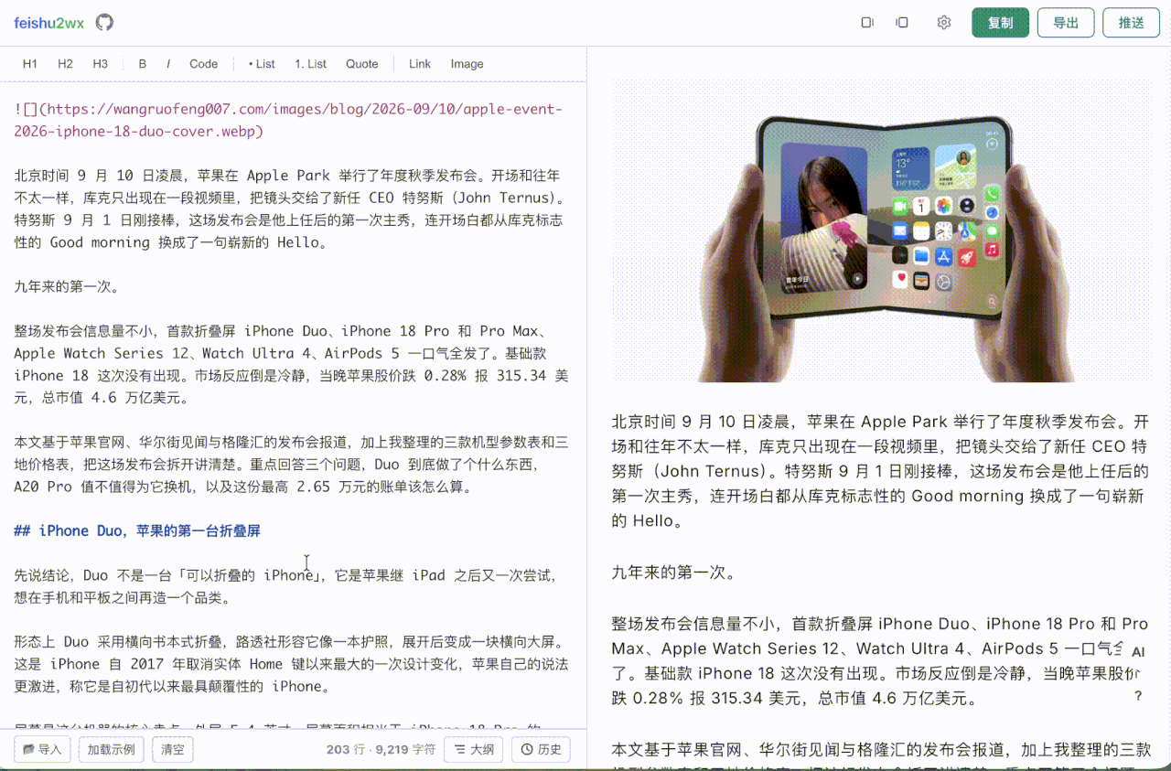Insert numbered 1. List
Image resolution: width=1171 pixels, height=771 pixels.
click(x=311, y=64)
